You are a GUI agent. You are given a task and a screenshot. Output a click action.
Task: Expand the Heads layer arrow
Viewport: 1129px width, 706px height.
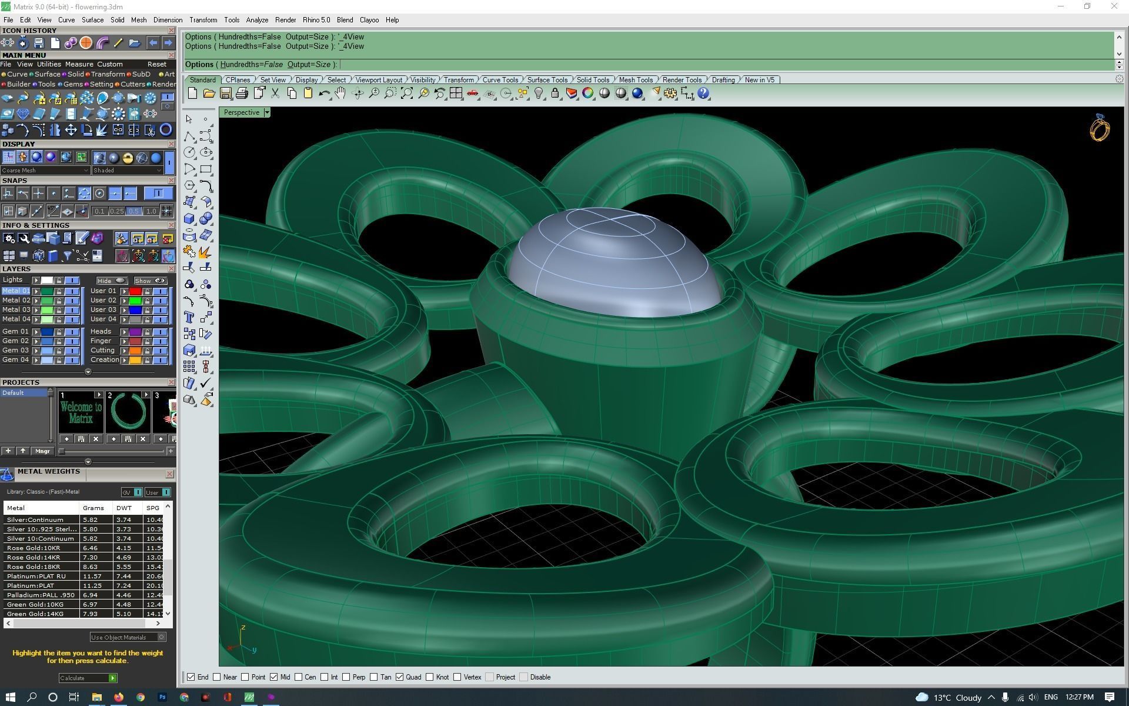(125, 332)
